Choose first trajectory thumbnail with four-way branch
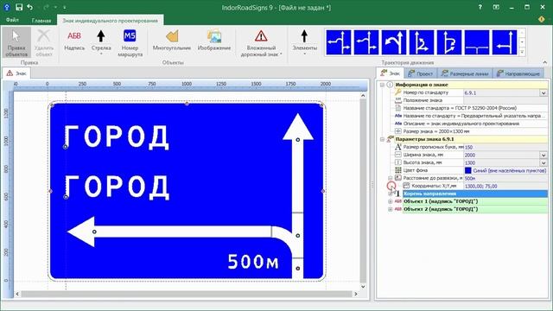 tap(338, 42)
